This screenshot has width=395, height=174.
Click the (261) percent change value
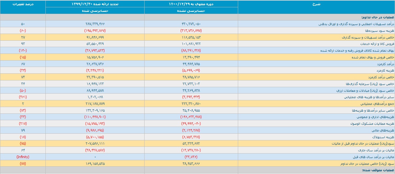pos(23,97)
